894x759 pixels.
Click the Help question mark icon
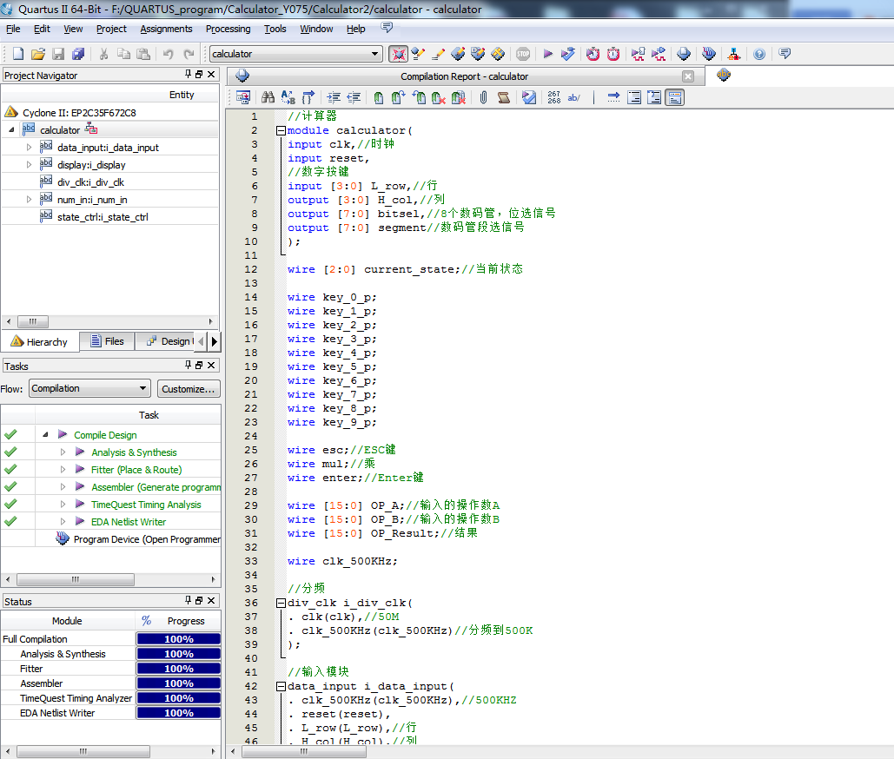pyautogui.click(x=759, y=54)
